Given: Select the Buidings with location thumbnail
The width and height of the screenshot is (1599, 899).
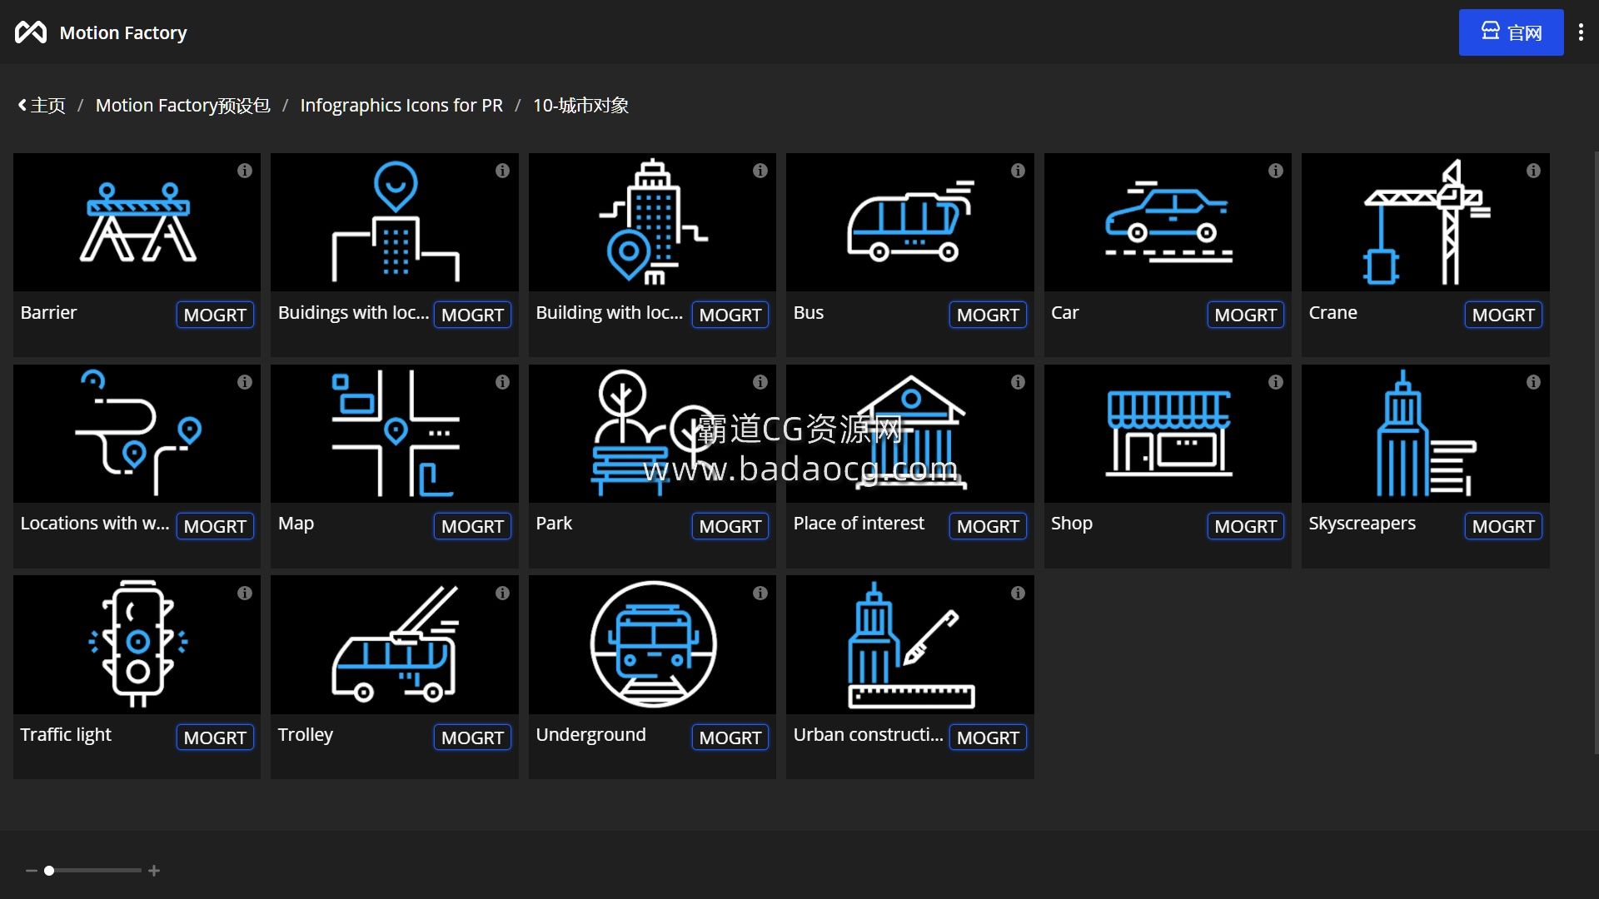Looking at the screenshot, I should tap(395, 222).
